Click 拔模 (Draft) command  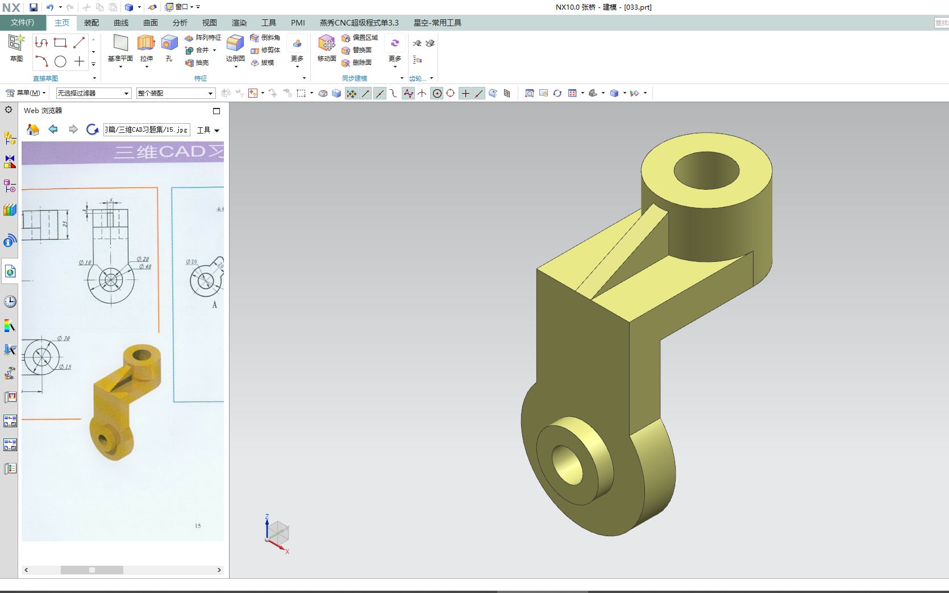[263, 62]
